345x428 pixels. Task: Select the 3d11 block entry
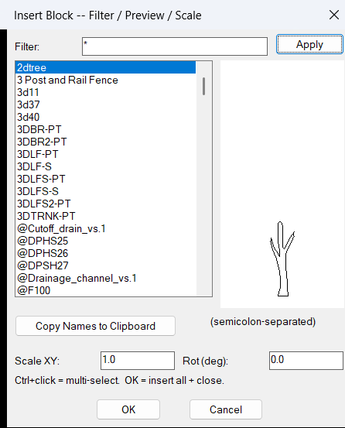(105, 92)
